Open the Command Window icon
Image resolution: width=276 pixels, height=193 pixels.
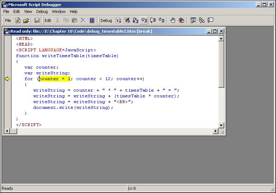point(210,20)
